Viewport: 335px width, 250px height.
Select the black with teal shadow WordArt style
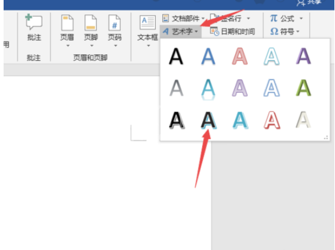[209, 120]
